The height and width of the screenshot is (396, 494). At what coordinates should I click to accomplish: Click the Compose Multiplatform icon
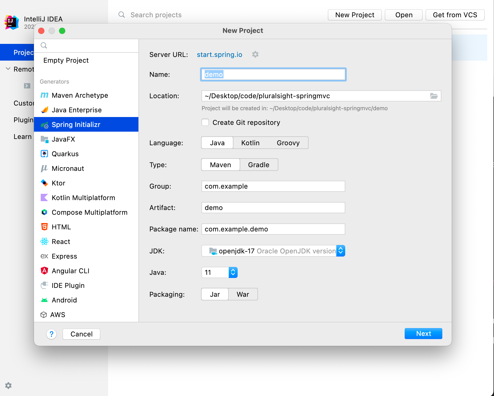(x=44, y=212)
